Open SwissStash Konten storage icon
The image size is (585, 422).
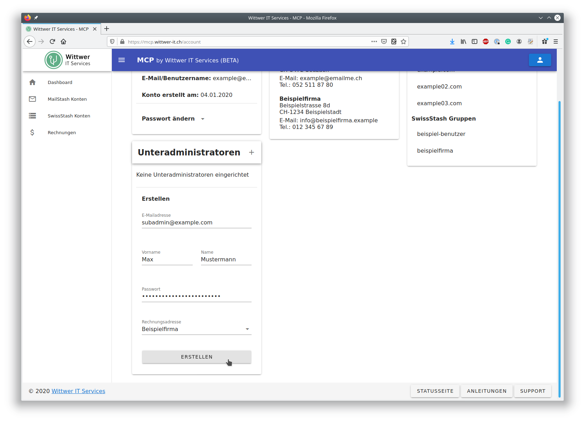click(32, 116)
